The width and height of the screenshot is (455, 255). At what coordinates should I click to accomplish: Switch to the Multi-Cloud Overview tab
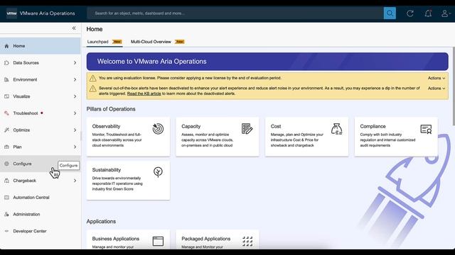[158, 42]
